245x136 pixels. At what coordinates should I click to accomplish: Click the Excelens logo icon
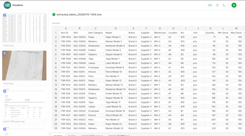[x=7, y=5]
